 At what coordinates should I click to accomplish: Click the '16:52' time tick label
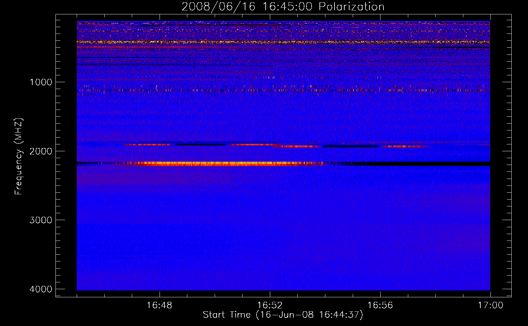point(270,305)
